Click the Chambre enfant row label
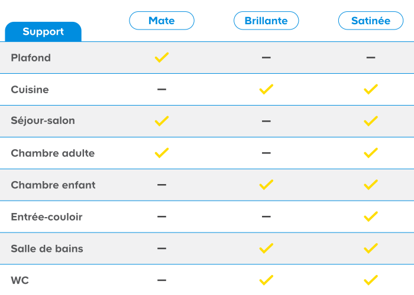414x295 pixels. (53, 185)
